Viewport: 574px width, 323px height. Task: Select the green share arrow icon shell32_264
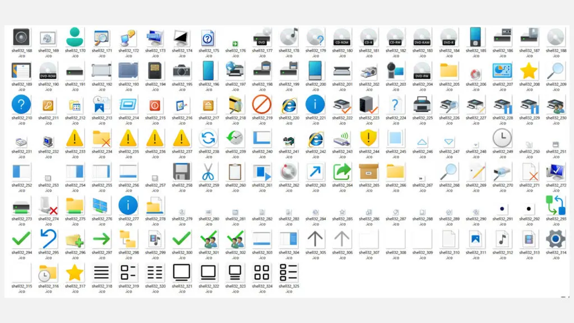point(342,172)
